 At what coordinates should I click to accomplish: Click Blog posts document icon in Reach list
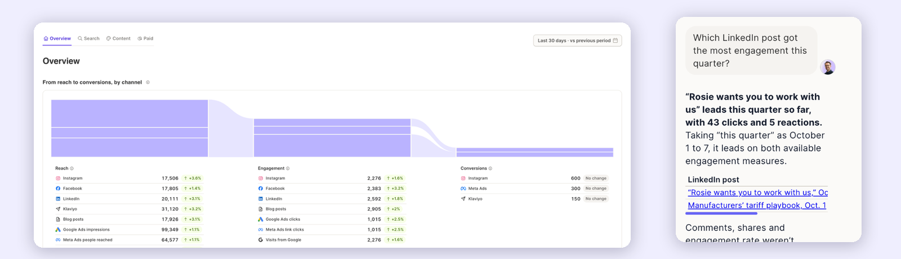point(58,219)
